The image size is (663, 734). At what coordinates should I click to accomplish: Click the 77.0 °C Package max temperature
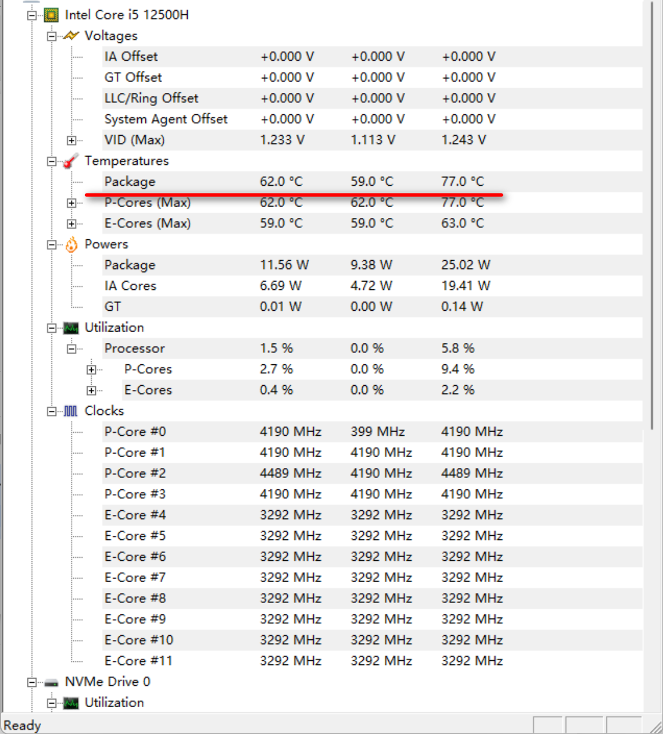click(463, 182)
